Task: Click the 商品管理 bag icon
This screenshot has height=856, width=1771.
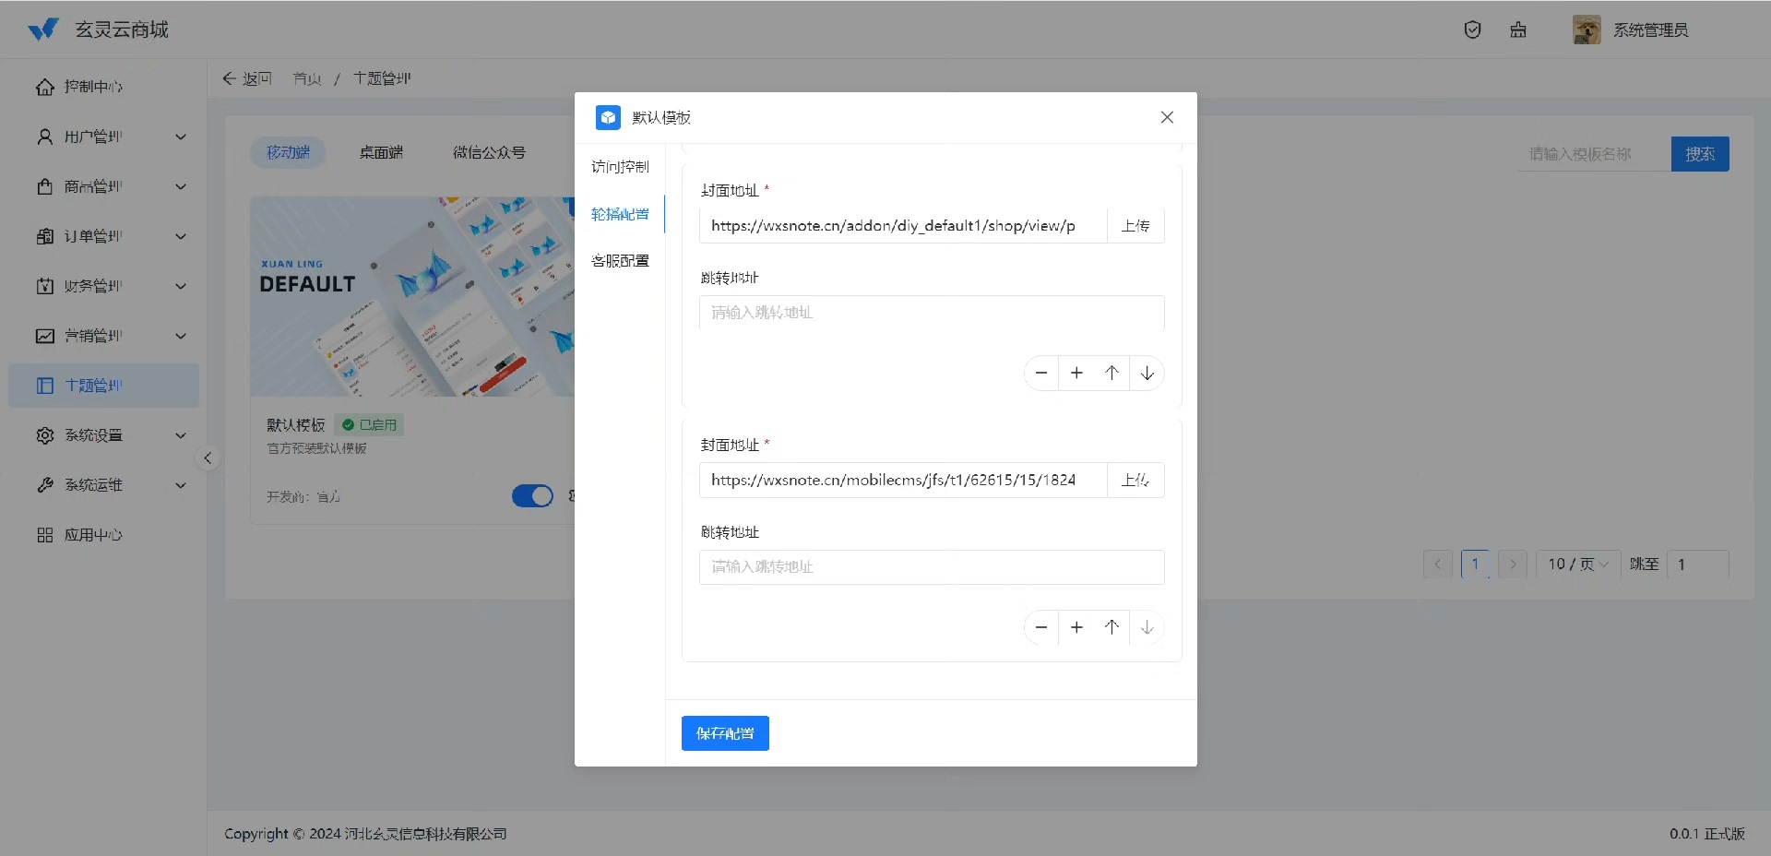Action: pos(45,186)
